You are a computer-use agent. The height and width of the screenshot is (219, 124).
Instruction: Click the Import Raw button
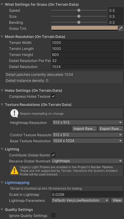click(x=85, y=129)
